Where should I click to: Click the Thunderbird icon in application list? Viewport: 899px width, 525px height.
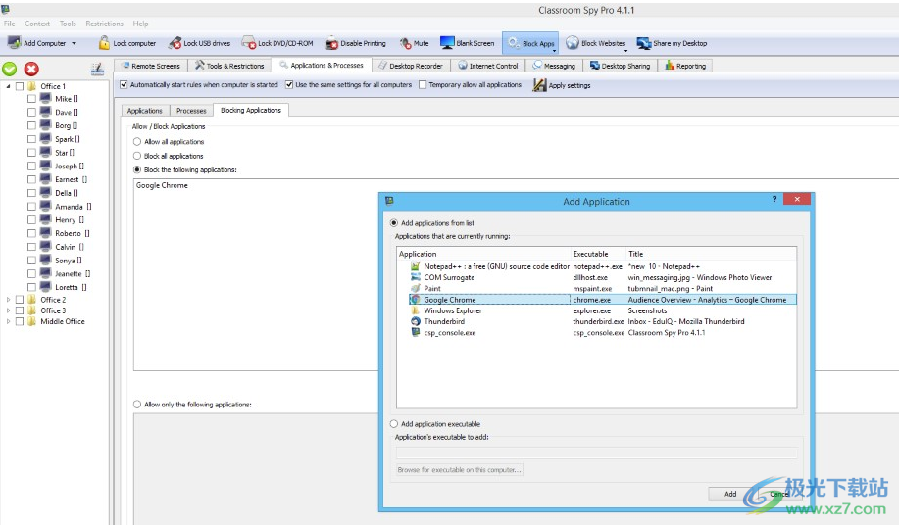pyautogui.click(x=415, y=321)
